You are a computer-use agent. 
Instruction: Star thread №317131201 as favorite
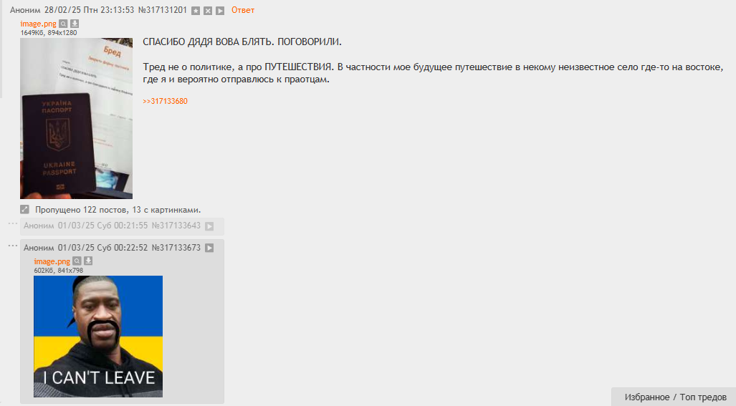tap(196, 11)
